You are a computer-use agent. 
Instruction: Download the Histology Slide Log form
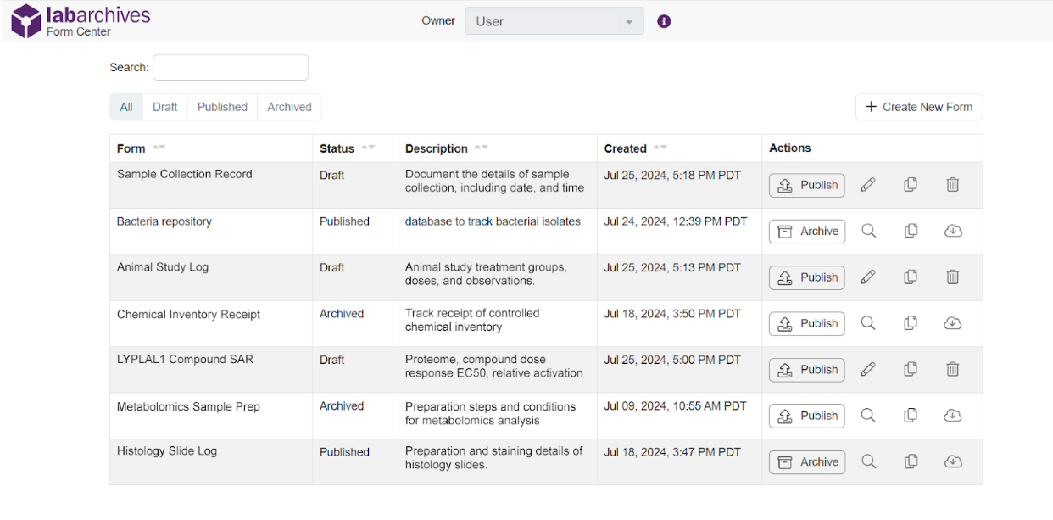(953, 461)
